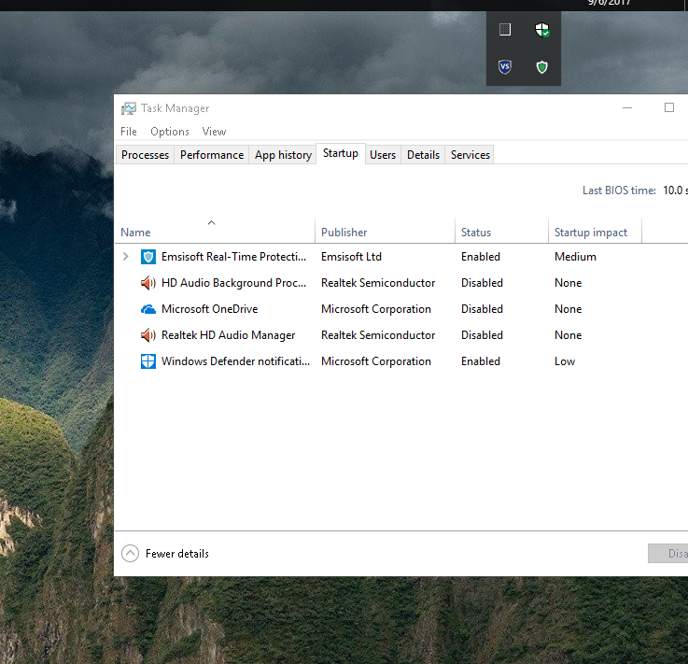Click the Task Manager title bar icon
This screenshot has height=664, width=688.
click(x=129, y=108)
